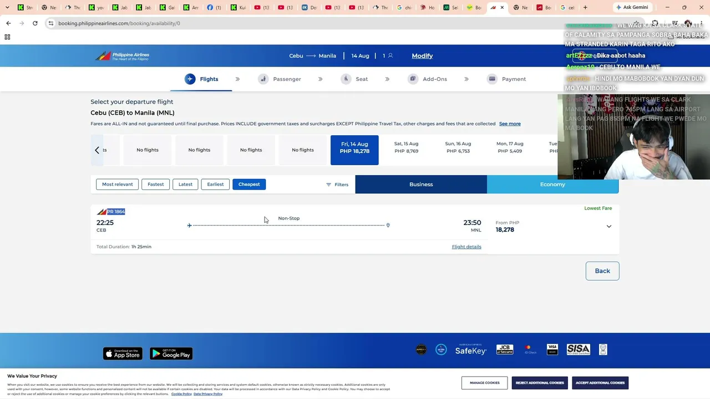Screen dimensions: 710x399
Task: Click the Visa Secure logo
Action: (552, 349)
